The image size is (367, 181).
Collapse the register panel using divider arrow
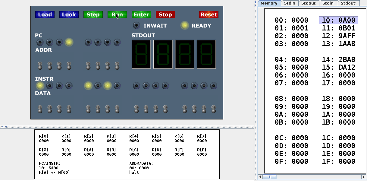[5, 127]
